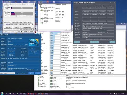Open the Windows Start orb

[2, 94]
